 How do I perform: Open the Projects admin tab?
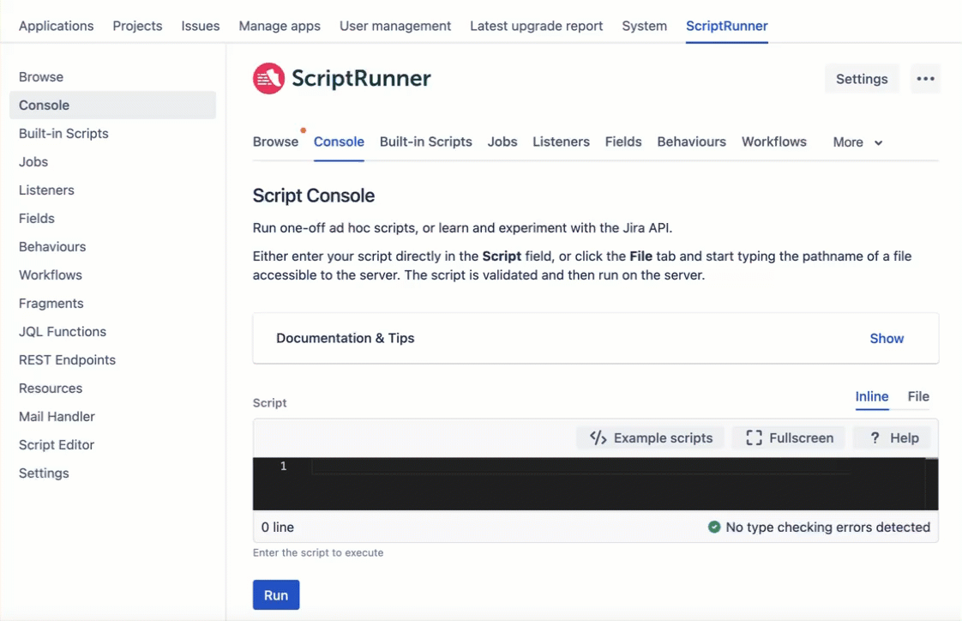(x=137, y=26)
